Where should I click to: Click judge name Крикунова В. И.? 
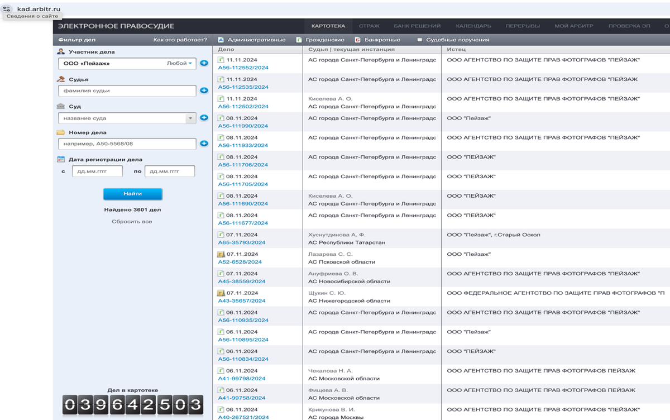pos(333,409)
